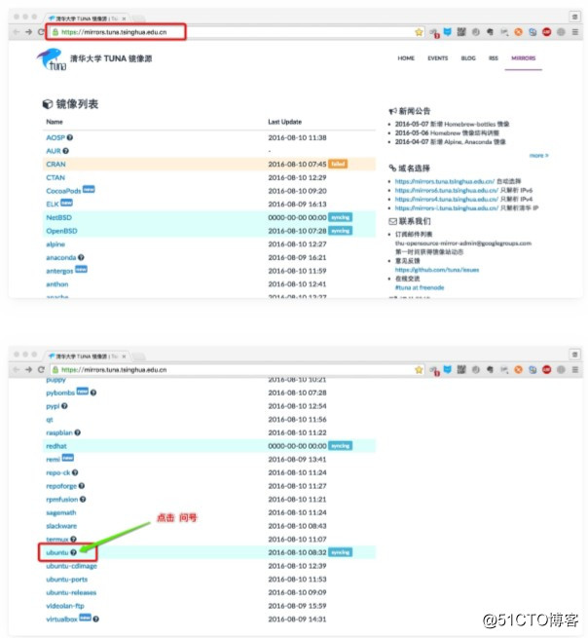The image size is (588, 638).
Task: Click the '#tuna at freenode' link
Action: [x=420, y=287]
